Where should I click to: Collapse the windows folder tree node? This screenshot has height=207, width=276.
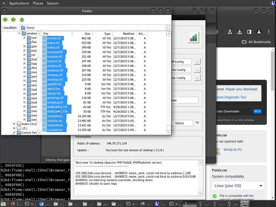pos(19,33)
